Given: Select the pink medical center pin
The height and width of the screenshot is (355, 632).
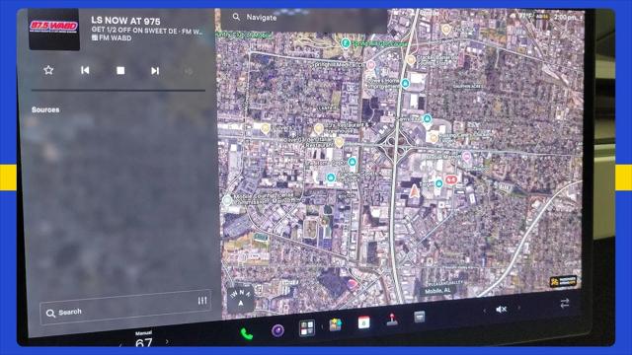Looking at the screenshot, I should click(371, 65).
